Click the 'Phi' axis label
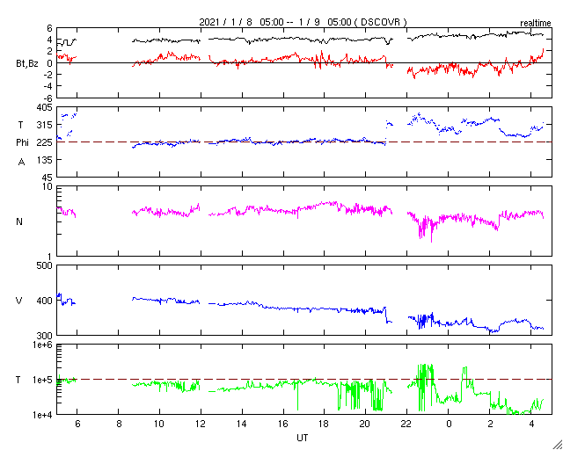 point(22,143)
